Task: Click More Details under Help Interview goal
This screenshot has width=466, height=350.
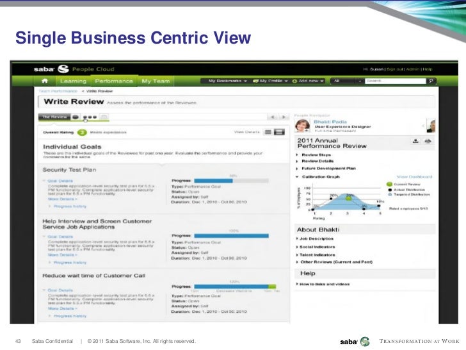Action: [63, 254]
